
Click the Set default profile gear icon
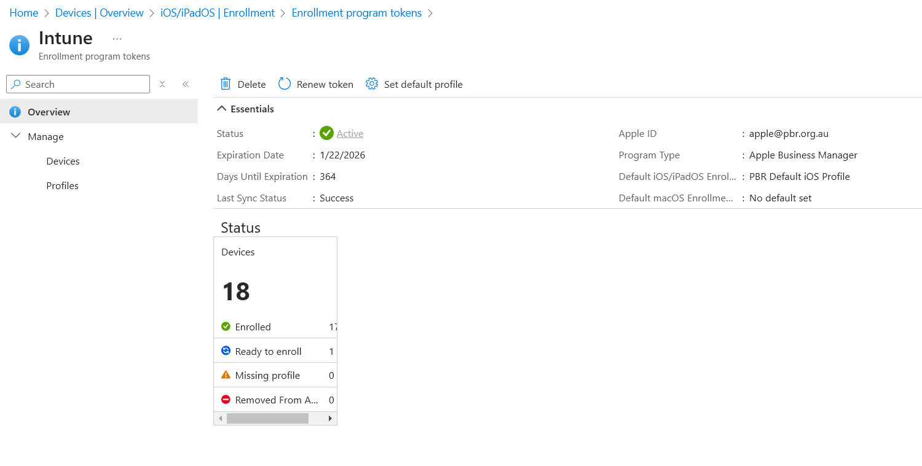click(x=372, y=83)
